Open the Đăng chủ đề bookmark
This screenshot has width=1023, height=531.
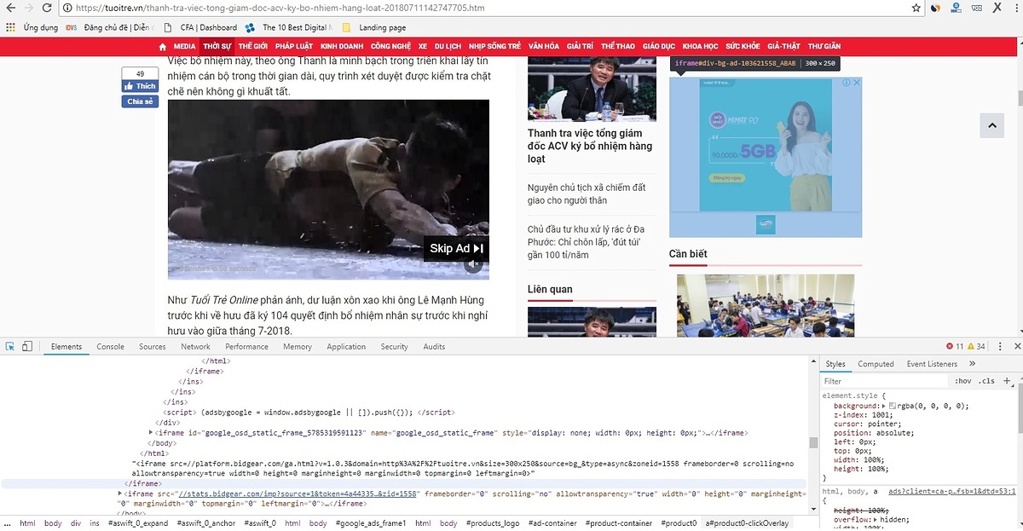click(110, 27)
